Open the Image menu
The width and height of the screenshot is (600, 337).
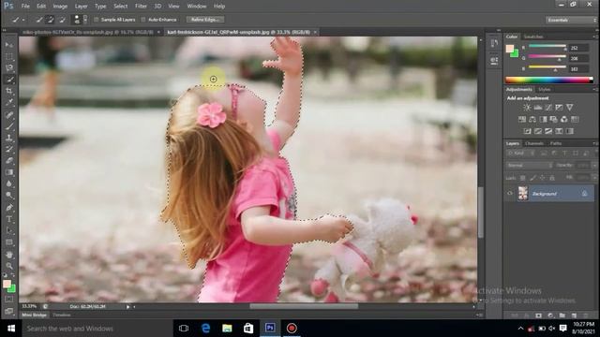coord(60,7)
